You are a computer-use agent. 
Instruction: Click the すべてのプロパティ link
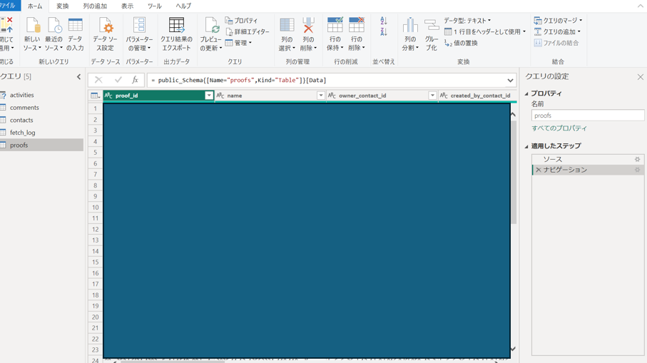559,128
